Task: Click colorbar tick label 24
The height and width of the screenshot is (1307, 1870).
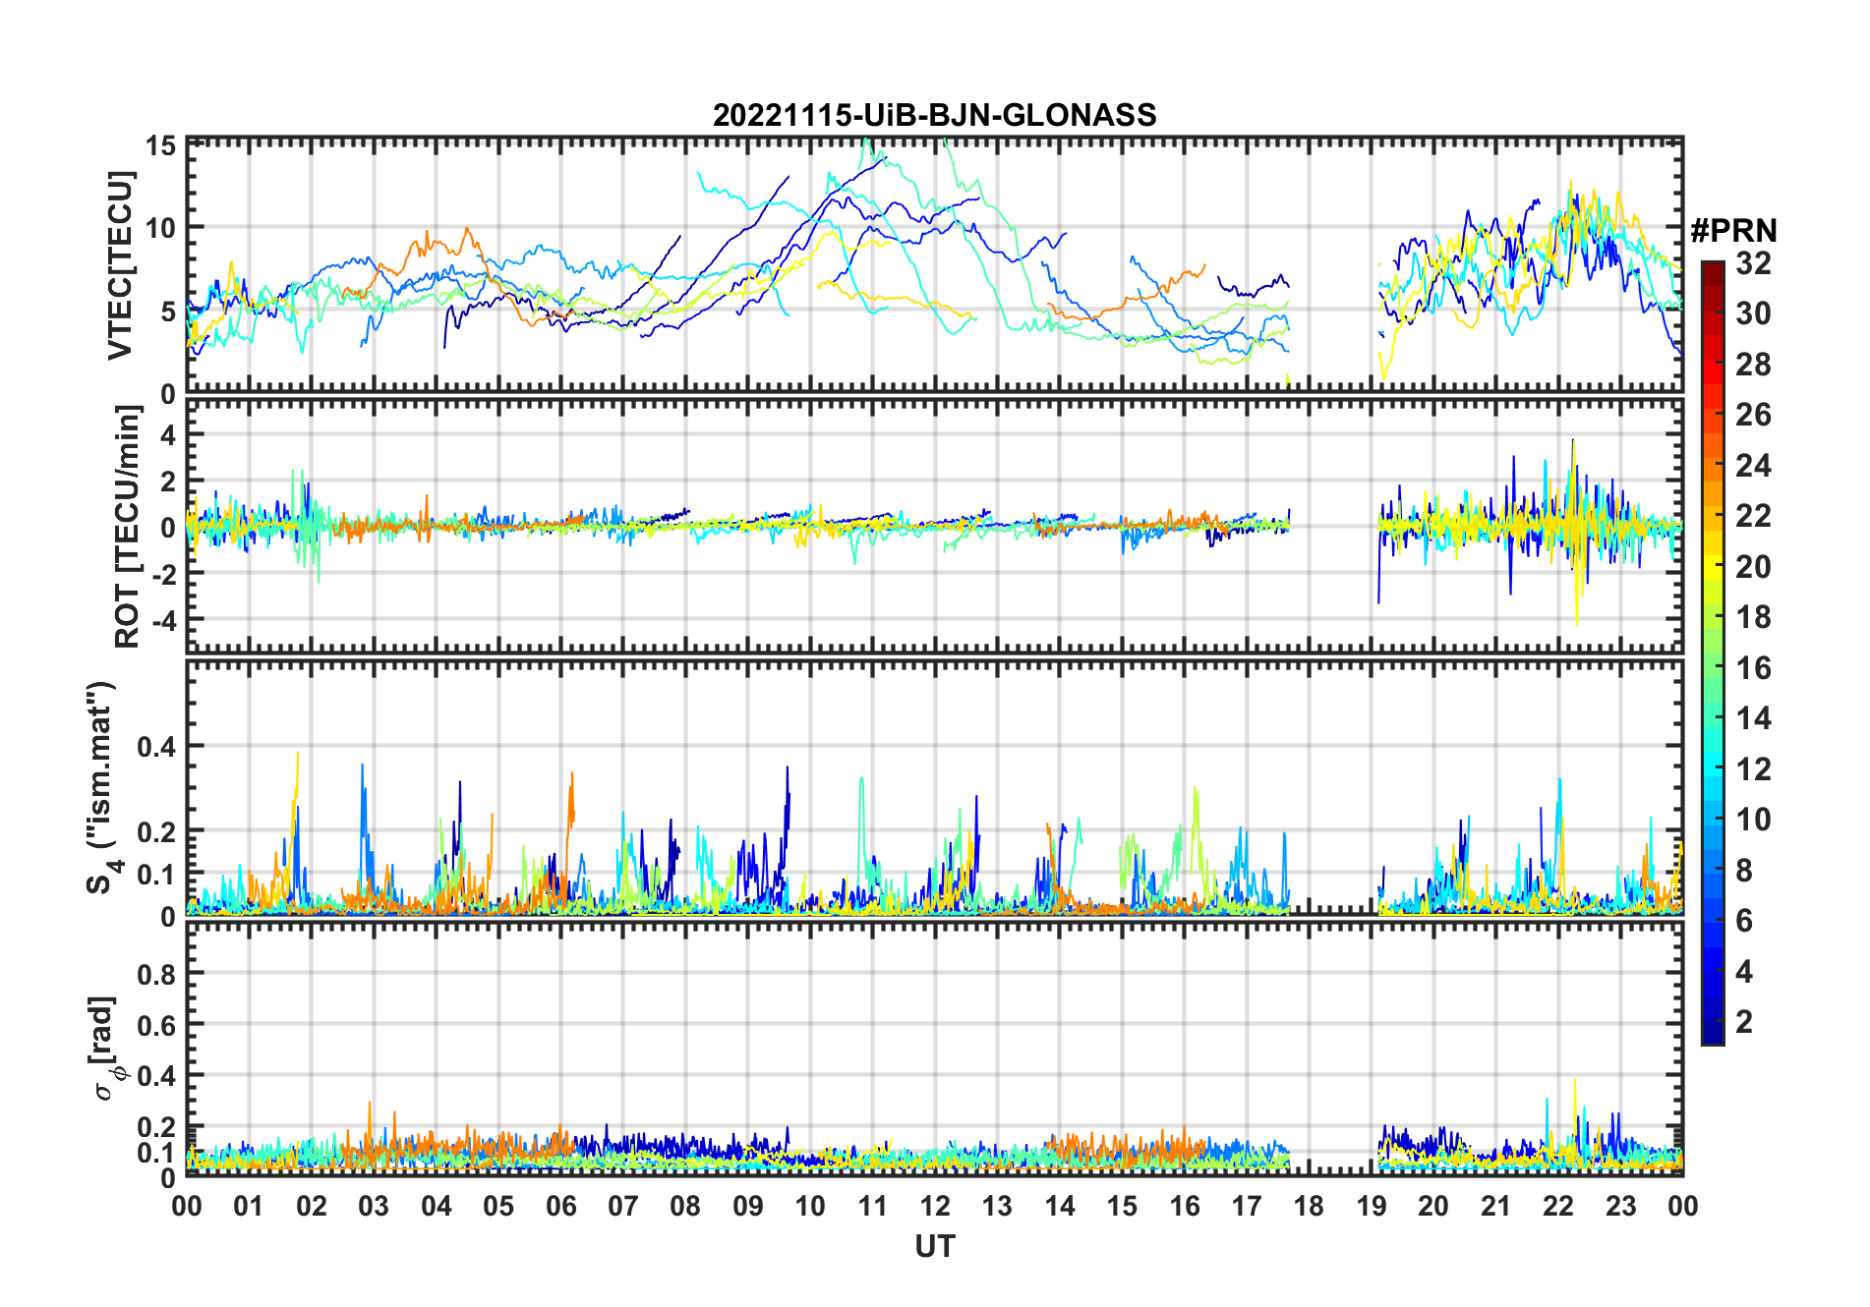Action: 1753,465
